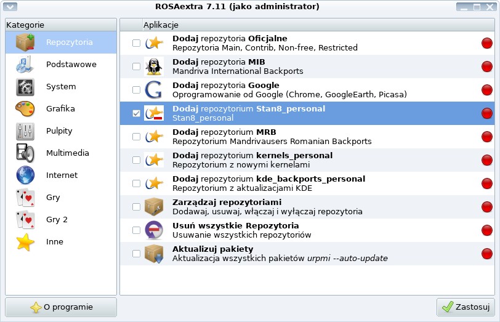Click the Google G logo icon
This screenshot has width=500, height=322.
point(154,90)
